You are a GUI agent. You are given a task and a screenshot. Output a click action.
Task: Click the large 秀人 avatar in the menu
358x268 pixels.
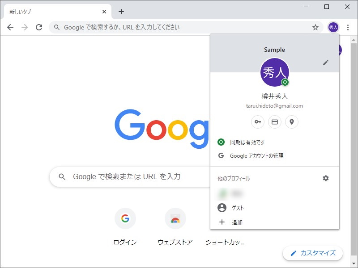(275, 72)
